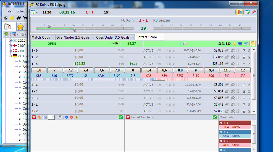Open the statistics bar chart icon
The height and width of the screenshot is (152, 273).
tap(239, 12)
